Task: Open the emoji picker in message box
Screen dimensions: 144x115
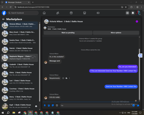Action: click(x=134, y=106)
